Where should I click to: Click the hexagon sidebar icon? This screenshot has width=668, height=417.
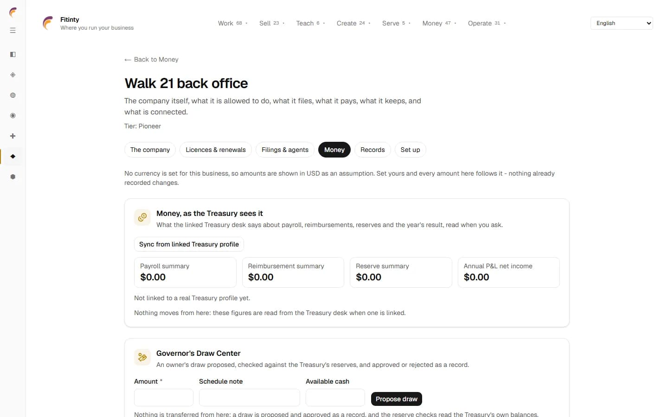(x=13, y=177)
